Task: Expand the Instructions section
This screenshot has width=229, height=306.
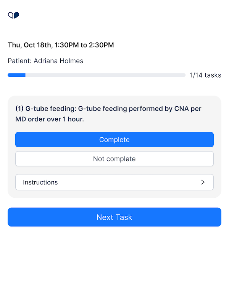Action: pos(114,182)
